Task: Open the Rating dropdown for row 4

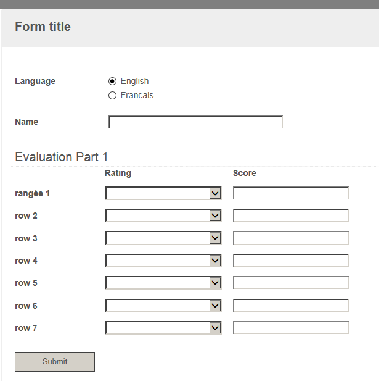Action: point(163,261)
